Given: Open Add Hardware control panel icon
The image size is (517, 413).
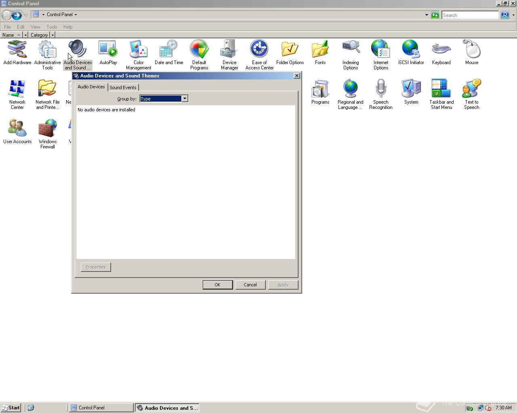Looking at the screenshot, I should [x=17, y=52].
